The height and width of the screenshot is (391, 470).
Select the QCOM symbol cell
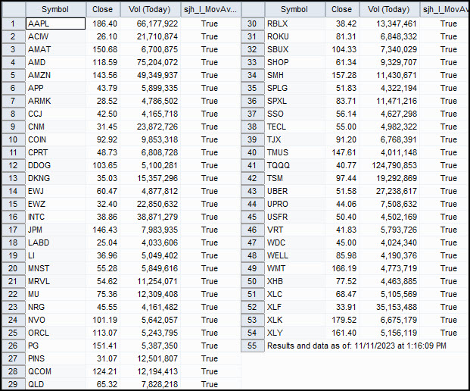click(56, 371)
